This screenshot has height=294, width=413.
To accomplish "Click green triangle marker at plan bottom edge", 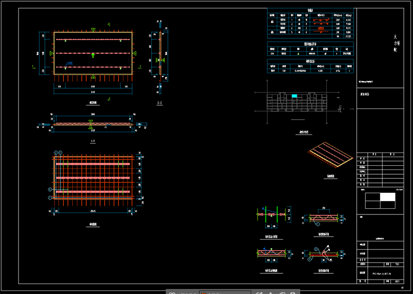I will coord(93,76).
